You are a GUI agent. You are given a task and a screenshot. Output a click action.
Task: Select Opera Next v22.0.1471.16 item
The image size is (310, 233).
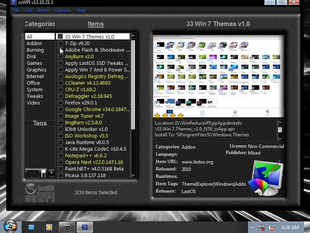coord(94,162)
